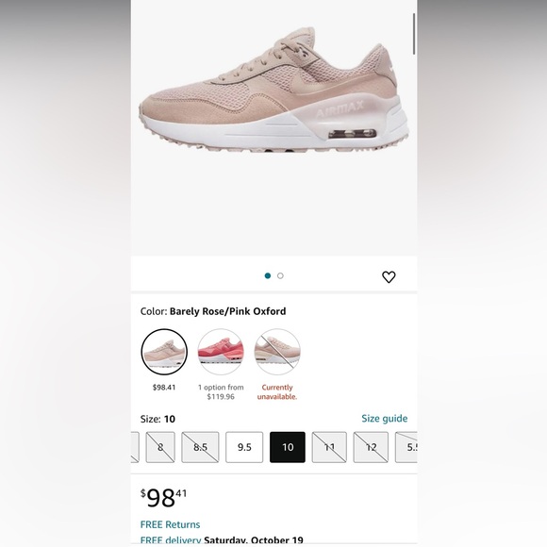
Task: Select size 9.5
Action: tap(244, 447)
